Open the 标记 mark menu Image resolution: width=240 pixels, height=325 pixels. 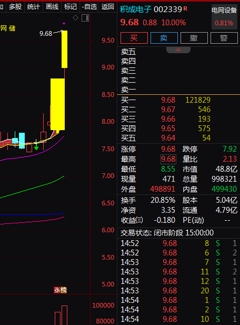tap(71, 7)
